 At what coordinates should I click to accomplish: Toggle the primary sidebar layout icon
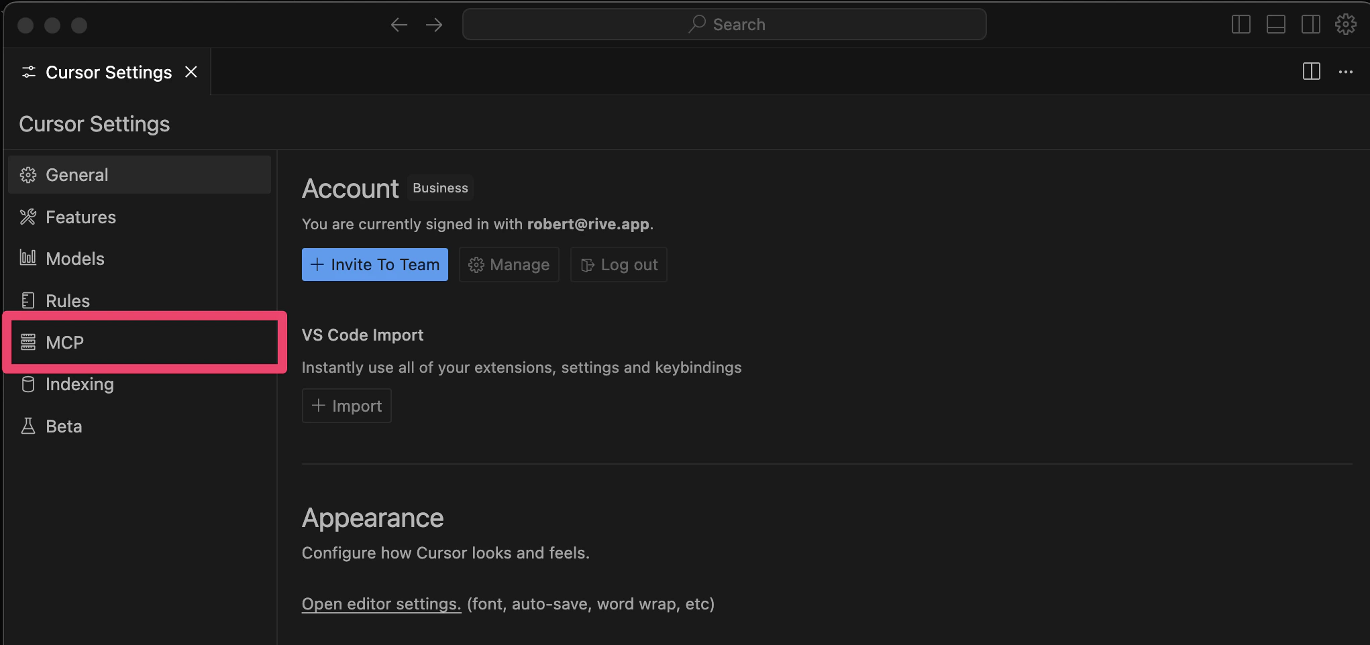[1241, 25]
